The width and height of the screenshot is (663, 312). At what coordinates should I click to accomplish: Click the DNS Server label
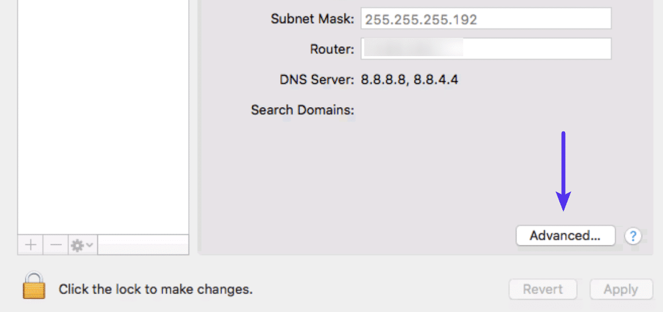tap(316, 79)
